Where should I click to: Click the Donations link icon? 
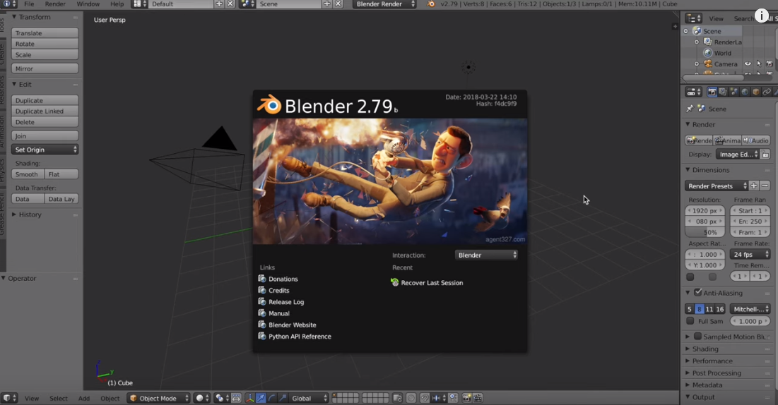tap(262, 279)
